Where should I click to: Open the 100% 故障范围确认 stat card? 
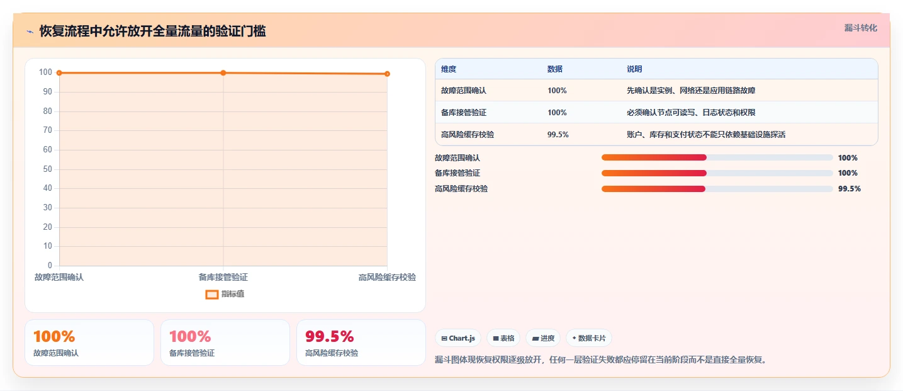89,343
